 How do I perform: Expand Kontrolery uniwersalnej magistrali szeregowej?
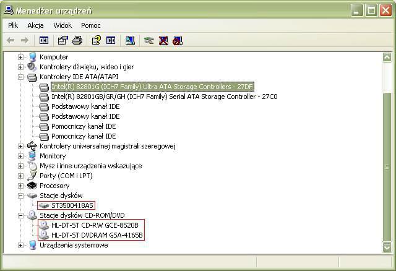(x=20, y=146)
